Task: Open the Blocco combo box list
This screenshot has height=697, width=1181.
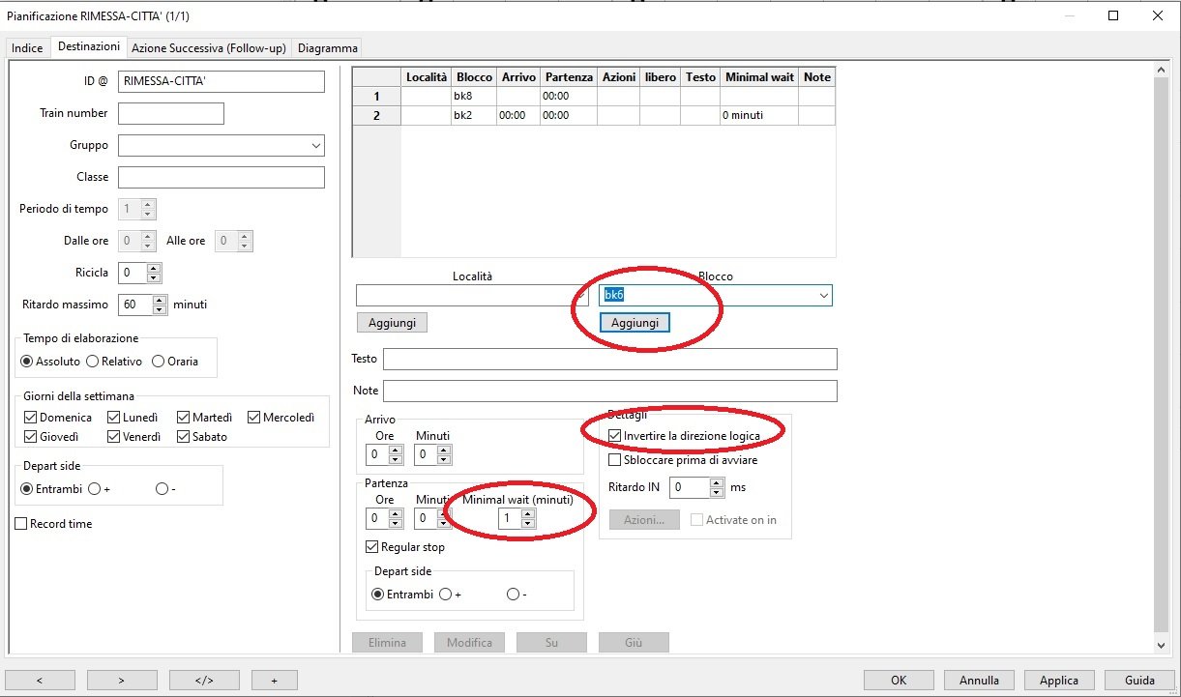Action: [822, 295]
